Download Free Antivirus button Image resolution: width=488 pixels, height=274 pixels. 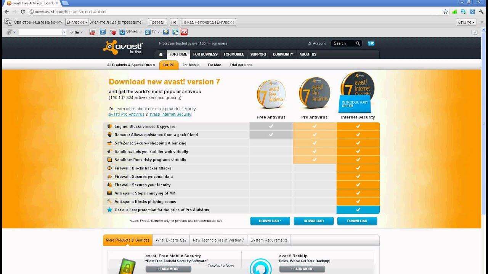270,221
